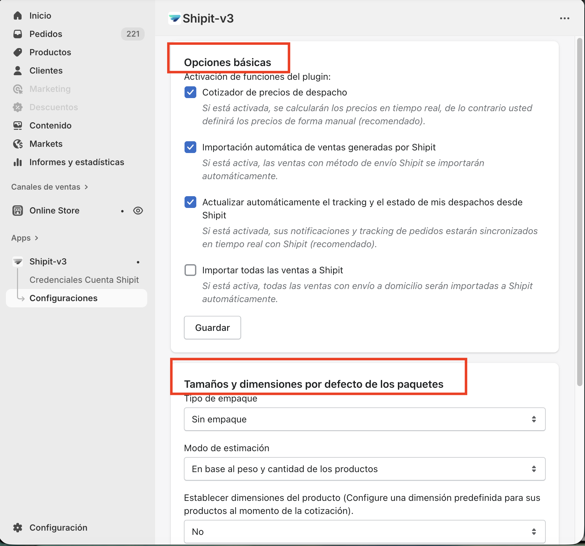585x546 pixels.
Task: Enable Importar todas las ventas a Shipit
Action: point(190,270)
